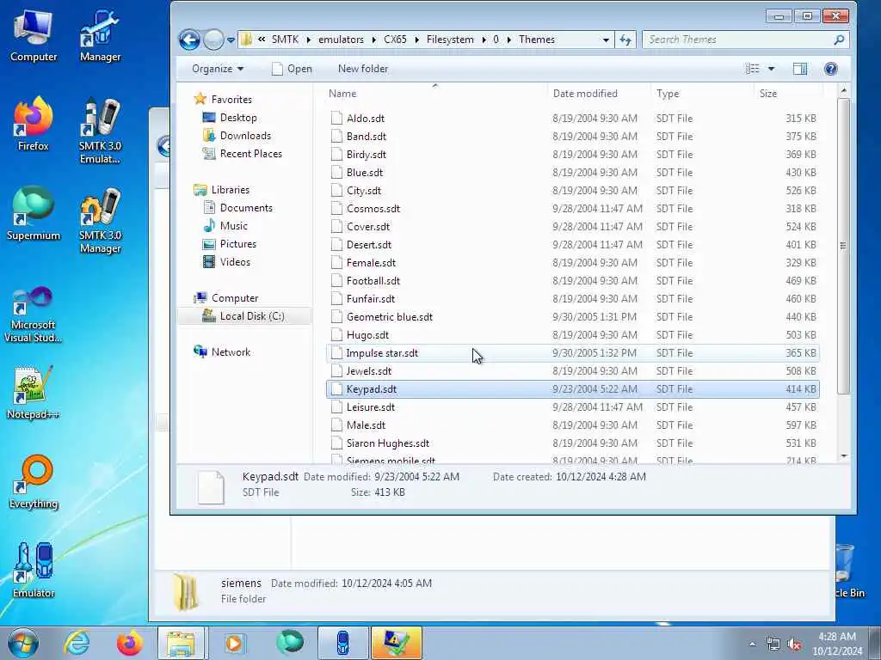Launch Notepad++ from the desktop
Image resolution: width=881 pixels, height=660 pixels.
[x=34, y=392]
